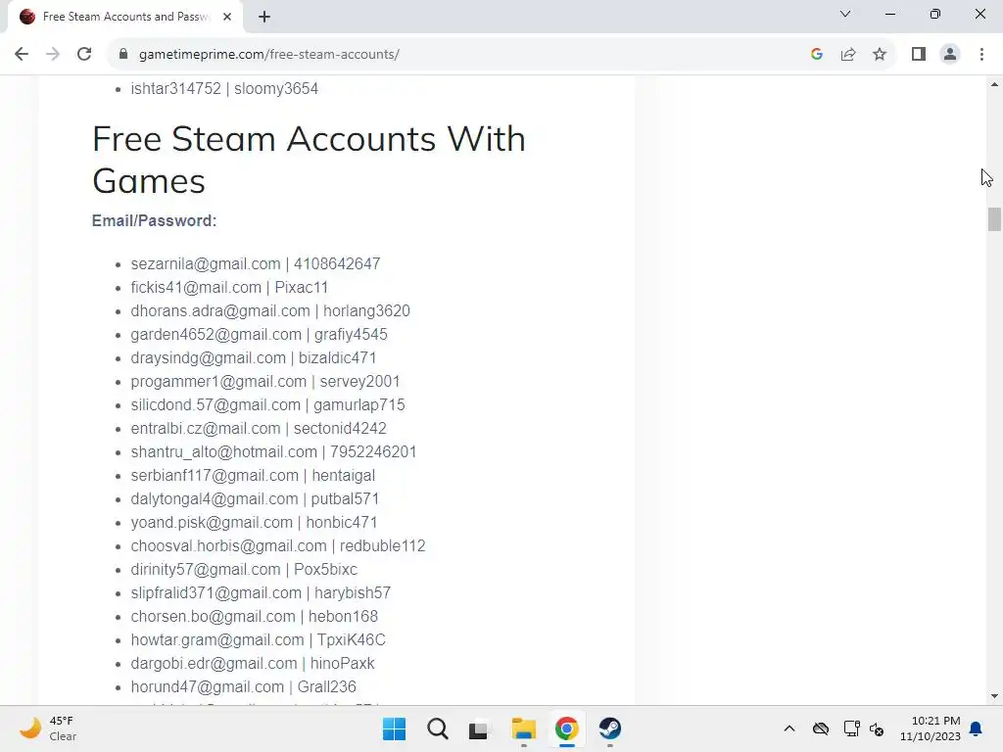Reload the current page

pos(84,55)
